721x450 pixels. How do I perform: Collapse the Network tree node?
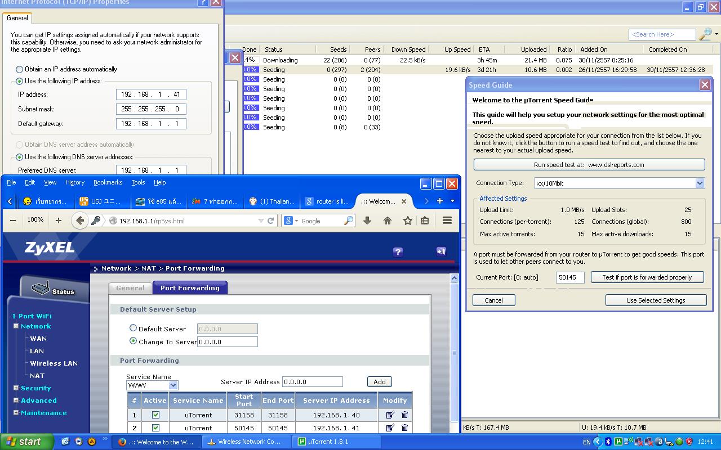click(x=16, y=326)
